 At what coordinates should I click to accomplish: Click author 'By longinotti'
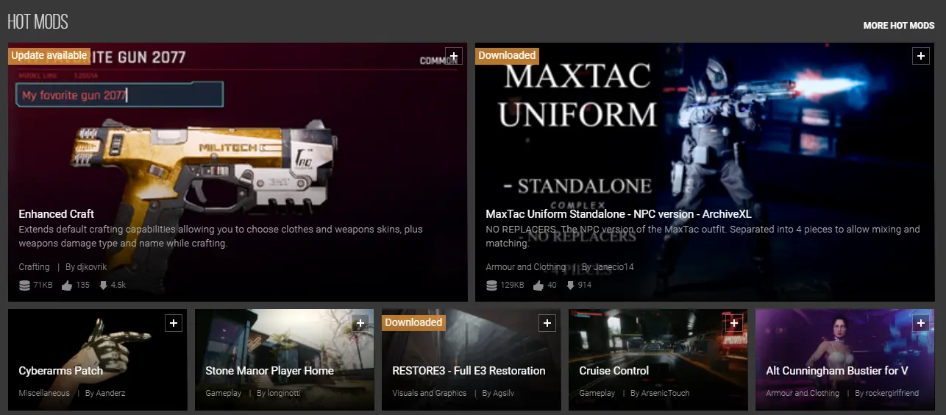tap(279, 393)
